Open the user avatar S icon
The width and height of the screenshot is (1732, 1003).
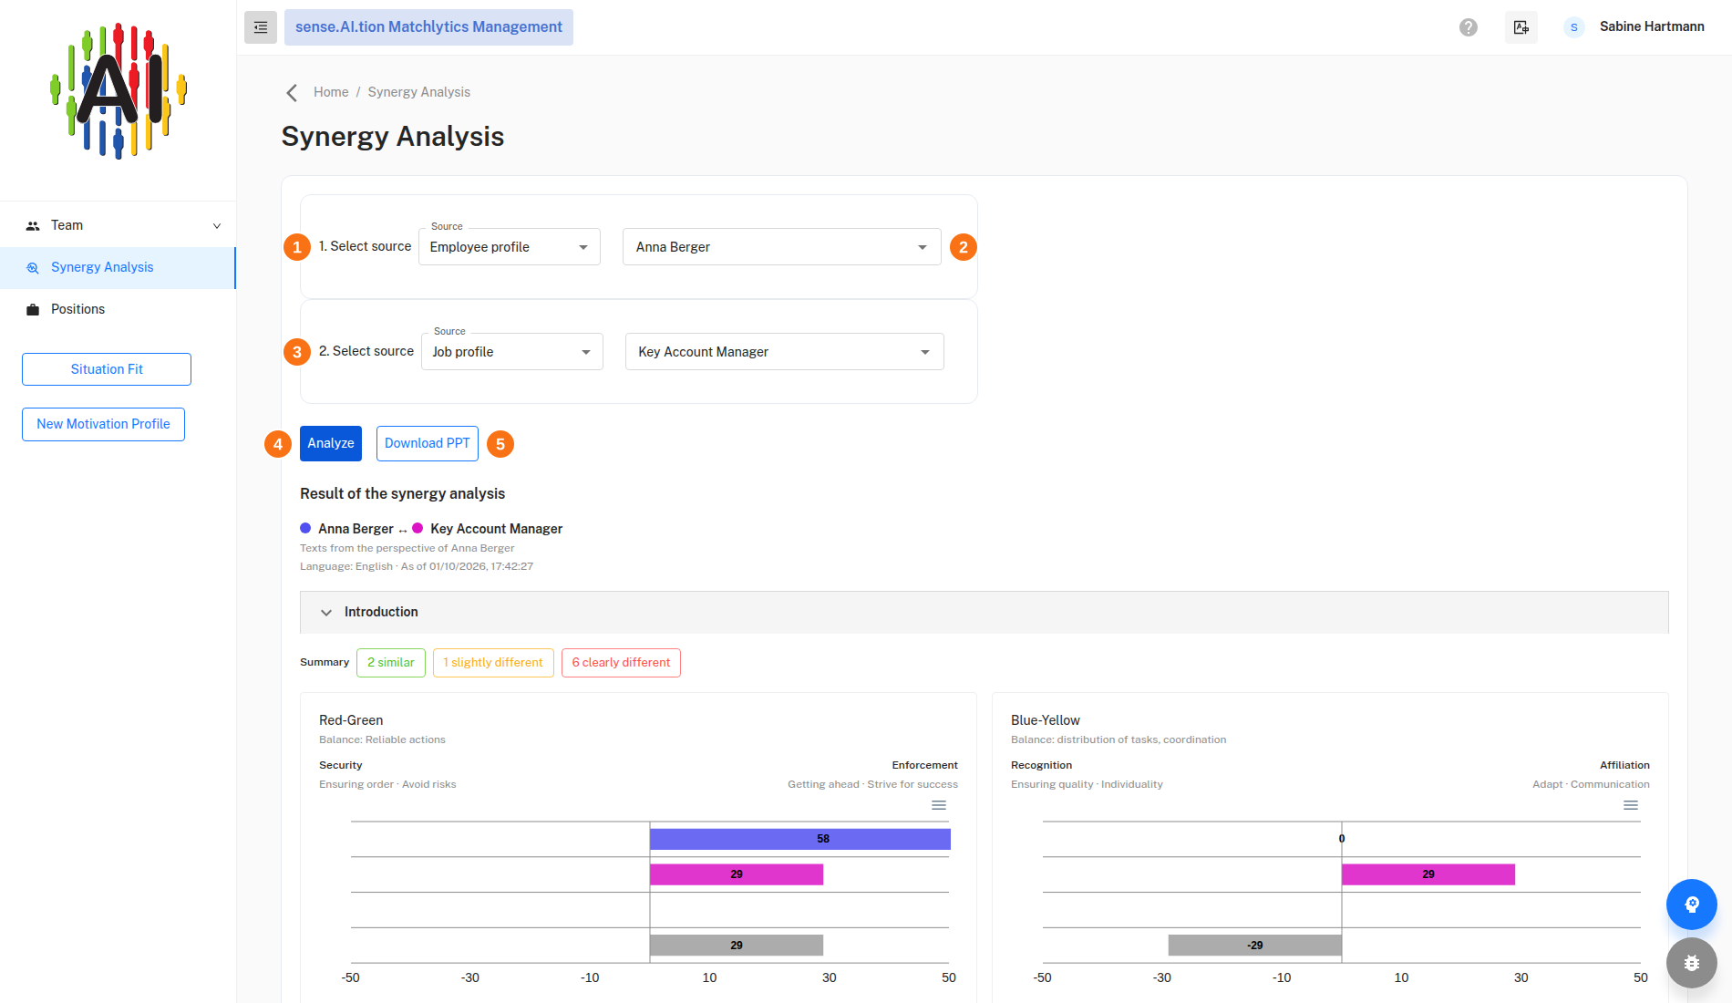tap(1574, 27)
